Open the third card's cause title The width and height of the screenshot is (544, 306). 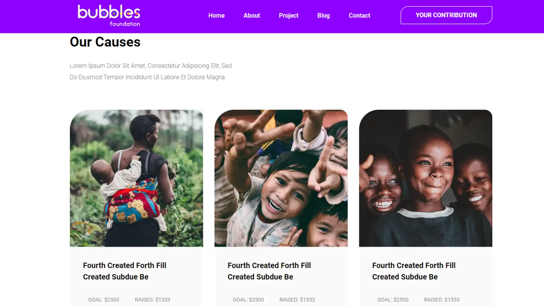click(x=414, y=271)
